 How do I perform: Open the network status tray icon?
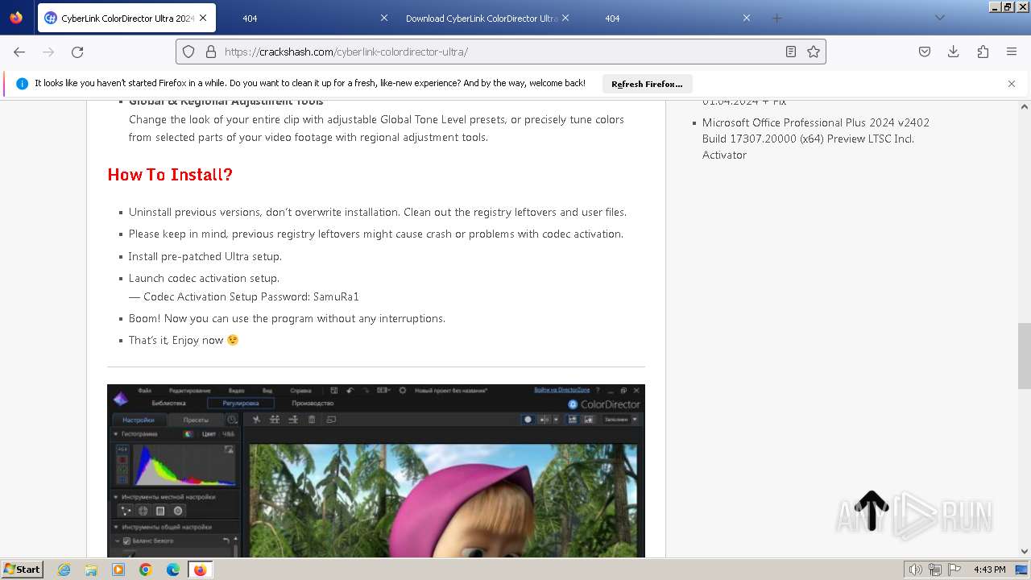point(935,570)
